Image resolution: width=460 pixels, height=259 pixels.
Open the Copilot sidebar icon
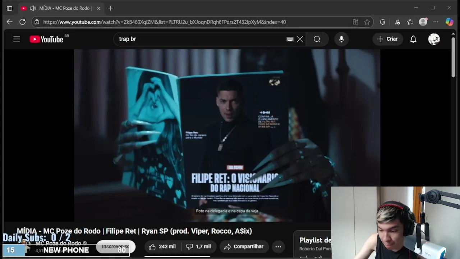pos(449,22)
